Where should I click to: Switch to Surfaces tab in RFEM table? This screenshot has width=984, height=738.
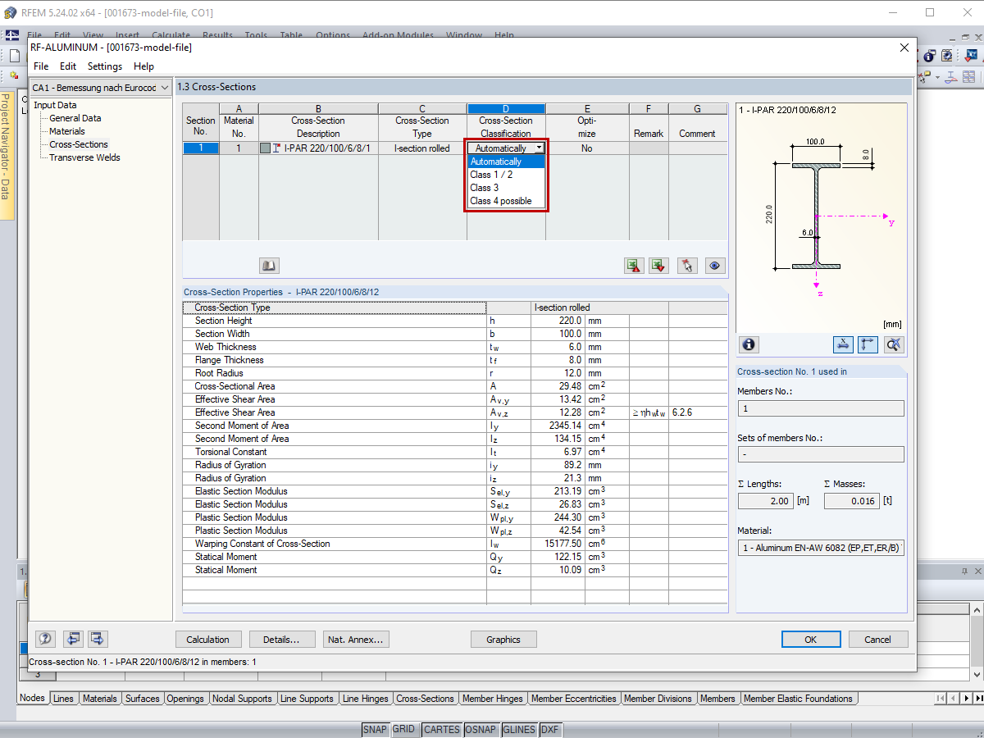pyautogui.click(x=143, y=699)
